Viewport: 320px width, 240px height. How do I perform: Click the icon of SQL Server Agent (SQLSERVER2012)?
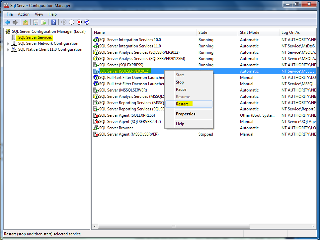point(96,122)
